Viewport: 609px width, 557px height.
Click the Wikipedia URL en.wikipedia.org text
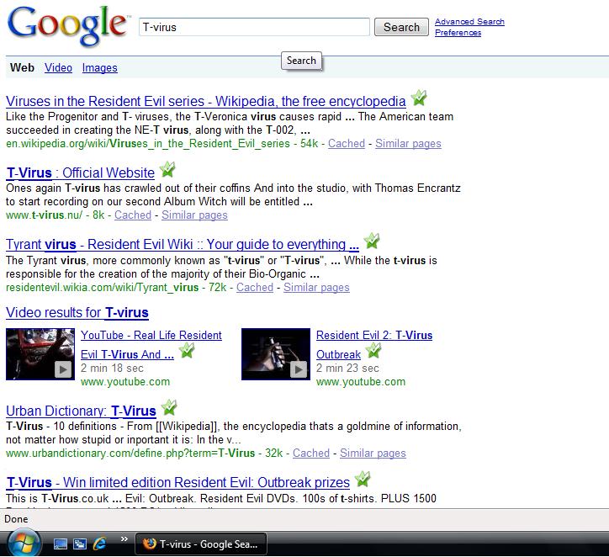(x=147, y=144)
